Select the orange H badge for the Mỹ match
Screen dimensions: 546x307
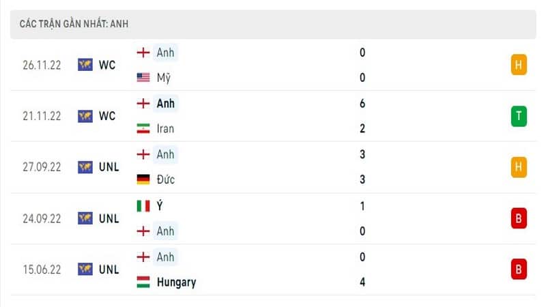point(519,65)
